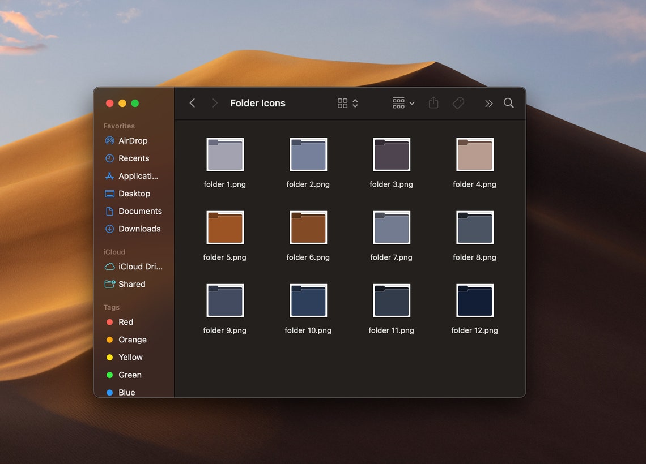Screen dimensions: 646x464
Task: Click the forward navigation arrow
Action: (x=215, y=103)
